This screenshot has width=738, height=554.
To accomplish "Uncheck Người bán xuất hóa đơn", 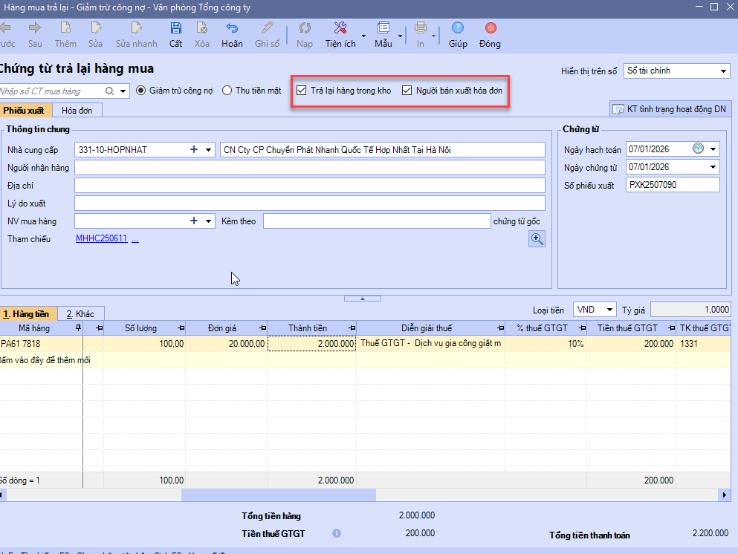I will [407, 91].
